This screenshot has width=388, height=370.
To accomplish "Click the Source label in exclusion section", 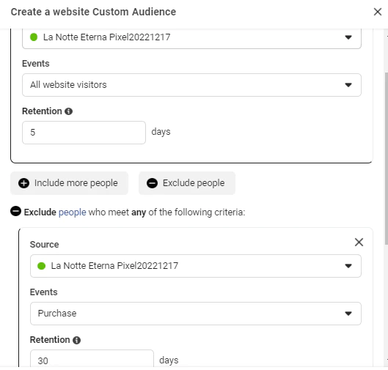I will coord(44,245).
